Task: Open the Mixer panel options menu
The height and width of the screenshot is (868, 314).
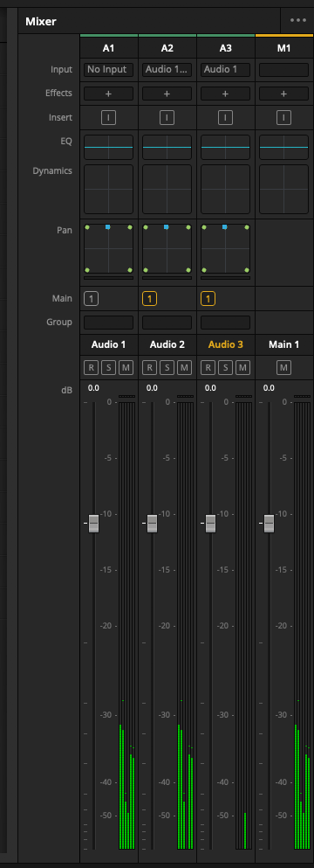Action: [298, 20]
